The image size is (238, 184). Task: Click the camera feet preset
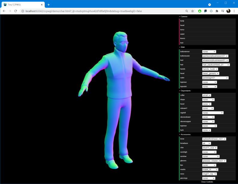click(x=207, y=43)
